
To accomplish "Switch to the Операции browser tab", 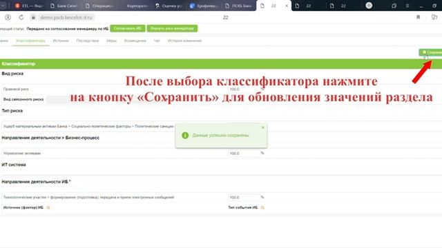I will click(99, 6).
